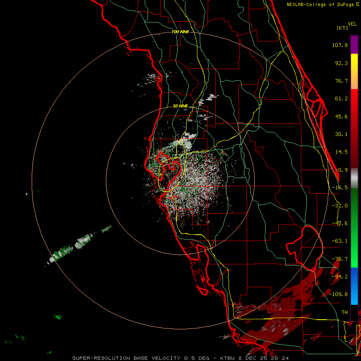Click the 107.8 velocity scale value

(x=340, y=45)
